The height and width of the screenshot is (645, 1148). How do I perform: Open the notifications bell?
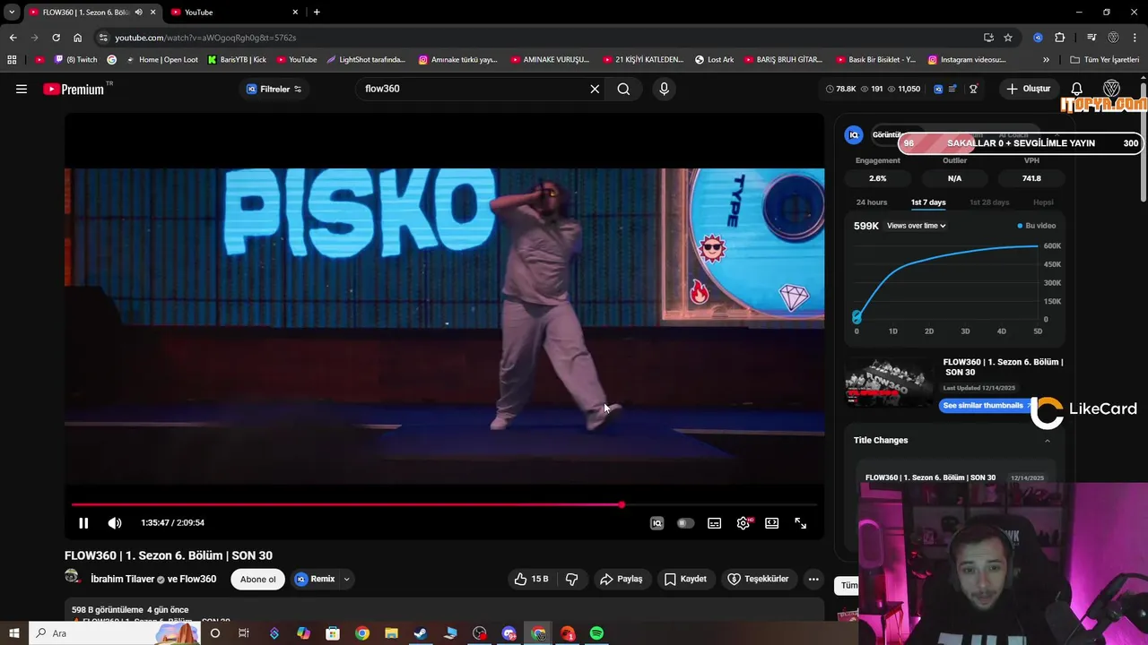[x=1077, y=89]
